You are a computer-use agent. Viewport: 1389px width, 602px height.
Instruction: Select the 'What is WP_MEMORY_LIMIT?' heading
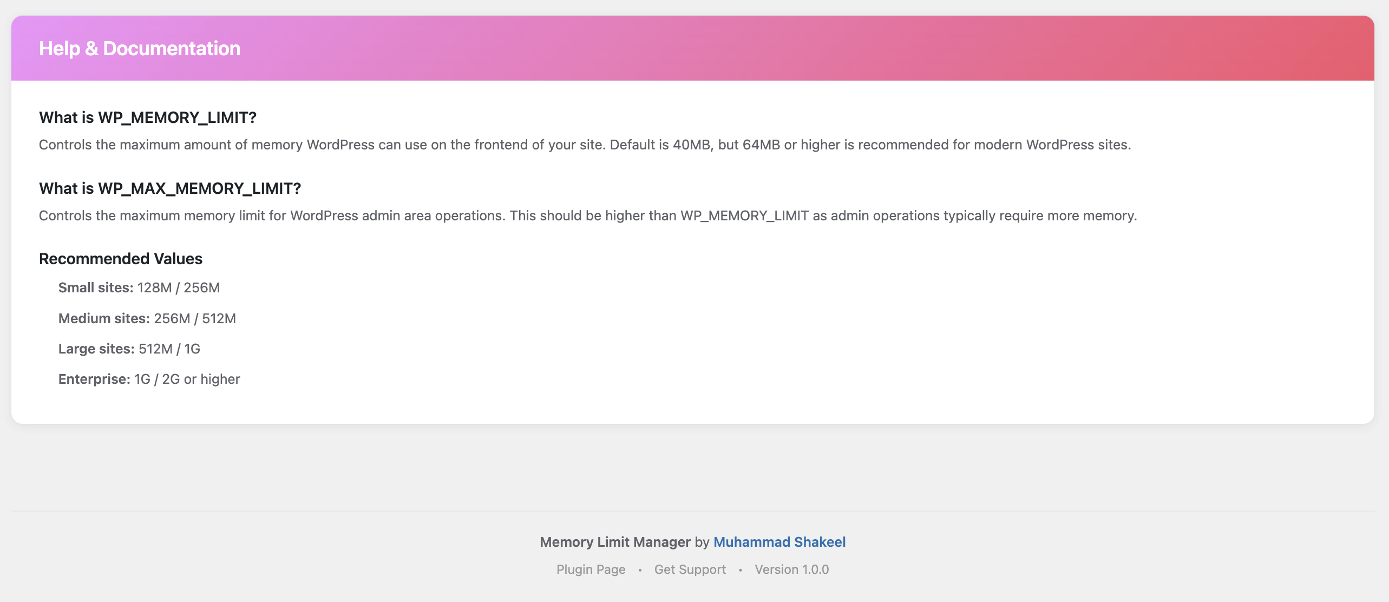coord(148,117)
